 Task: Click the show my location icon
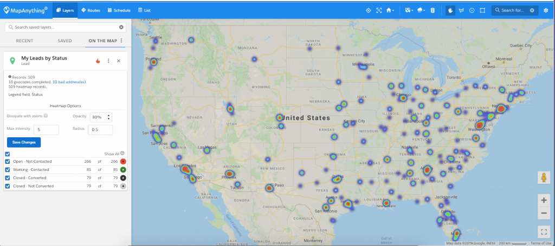click(368, 10)
